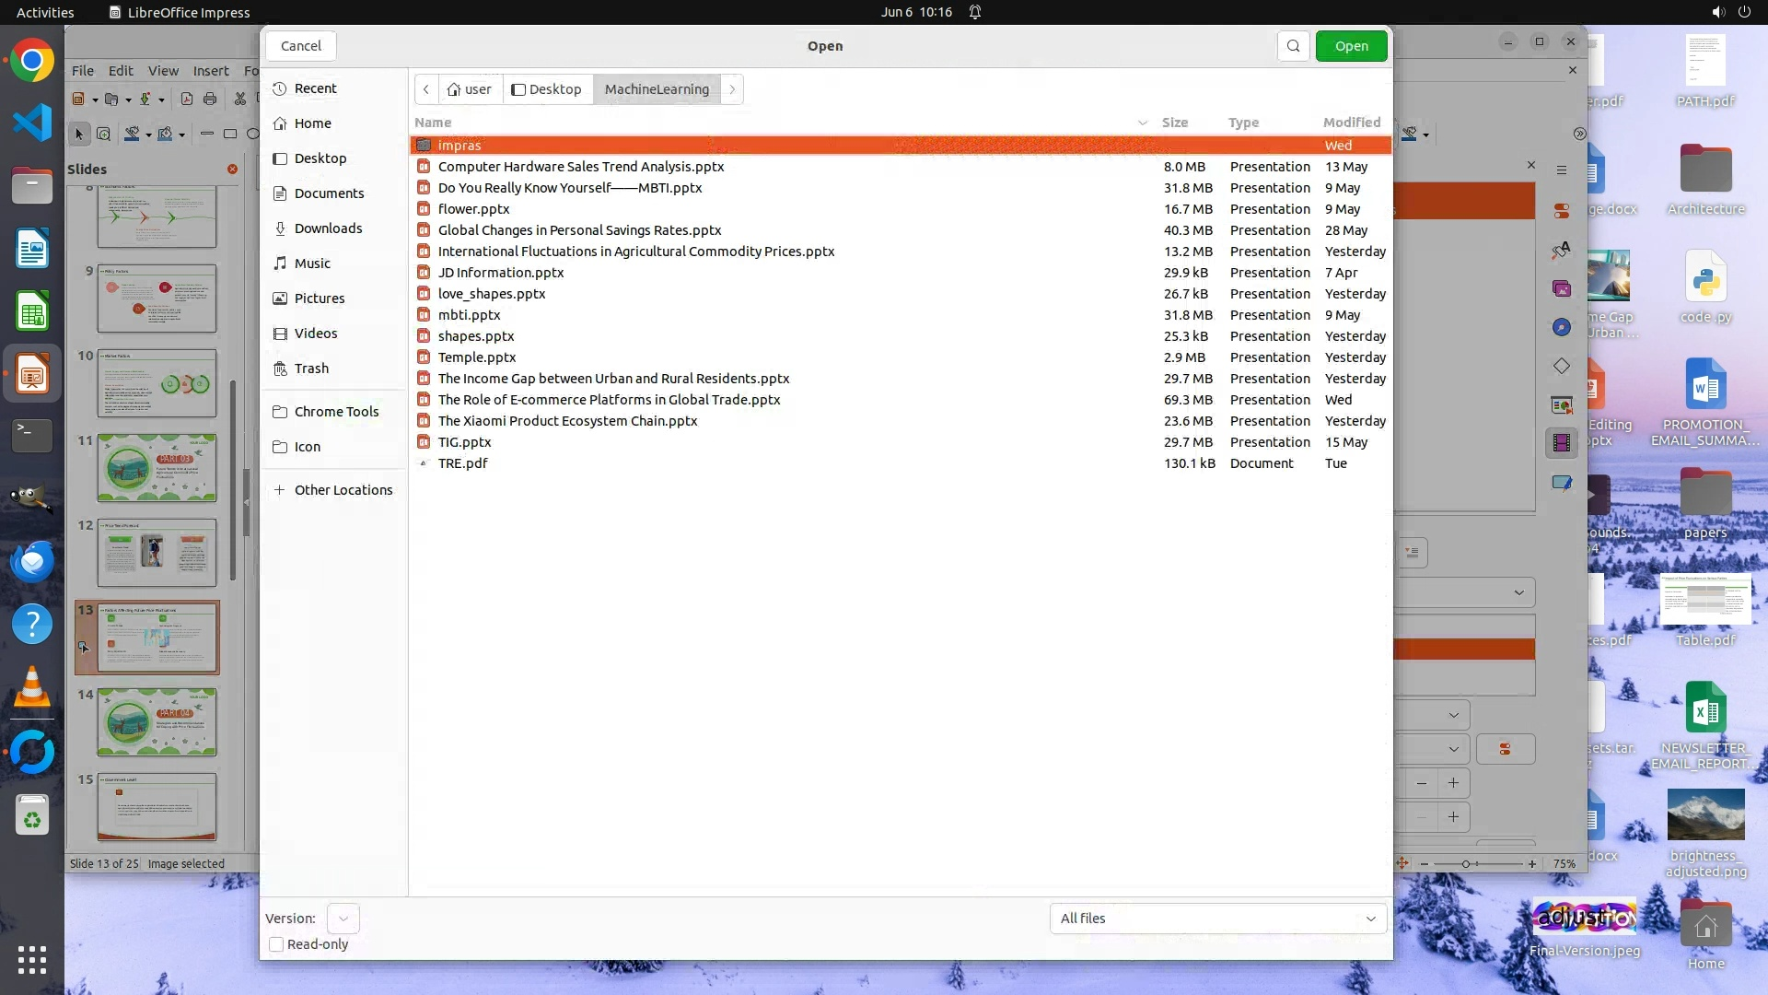Click the search icon in Open dialog
Image resolution: width=1768 pixels, height=995 pixels.
pos(1293,46)
